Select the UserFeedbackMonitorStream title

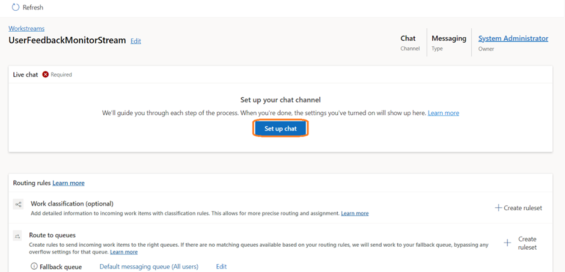[67, 40]
